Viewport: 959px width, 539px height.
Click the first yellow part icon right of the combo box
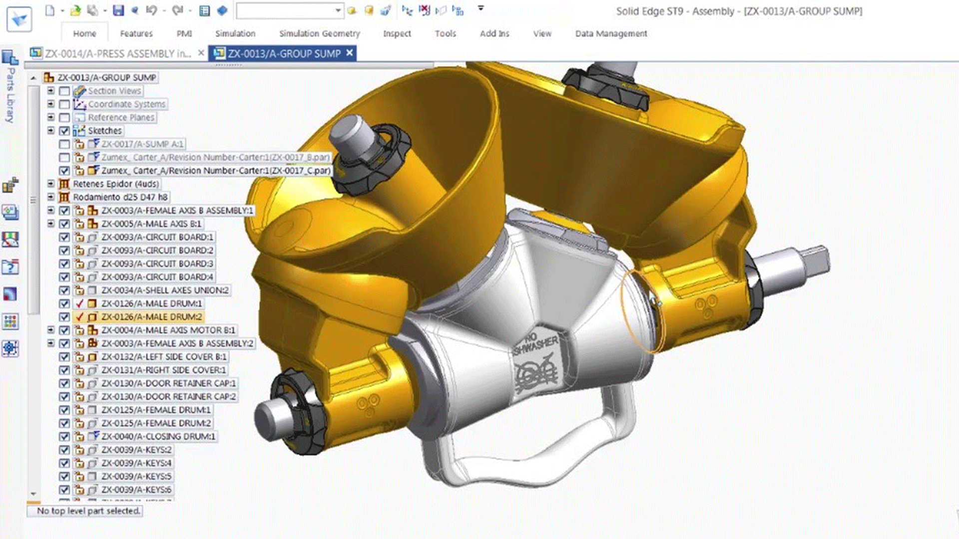(352, 10)
